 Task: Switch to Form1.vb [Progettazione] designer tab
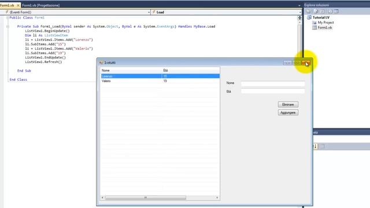[41, 5]
